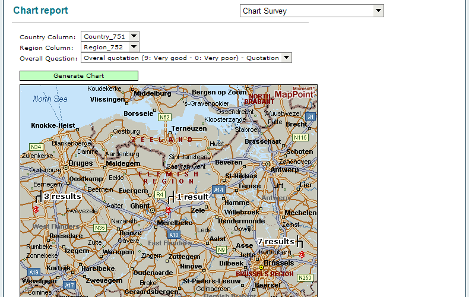Viewport: 469px width, 297px height.
Task: Click 'Bergen op Zoom' label on map
Action: [x=219, y=92]
